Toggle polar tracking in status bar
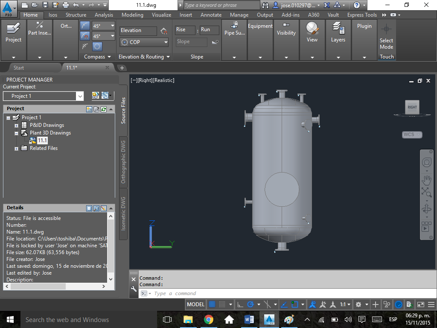The height and width of the screenshot is (328, 437). click(x=251, y=304)
